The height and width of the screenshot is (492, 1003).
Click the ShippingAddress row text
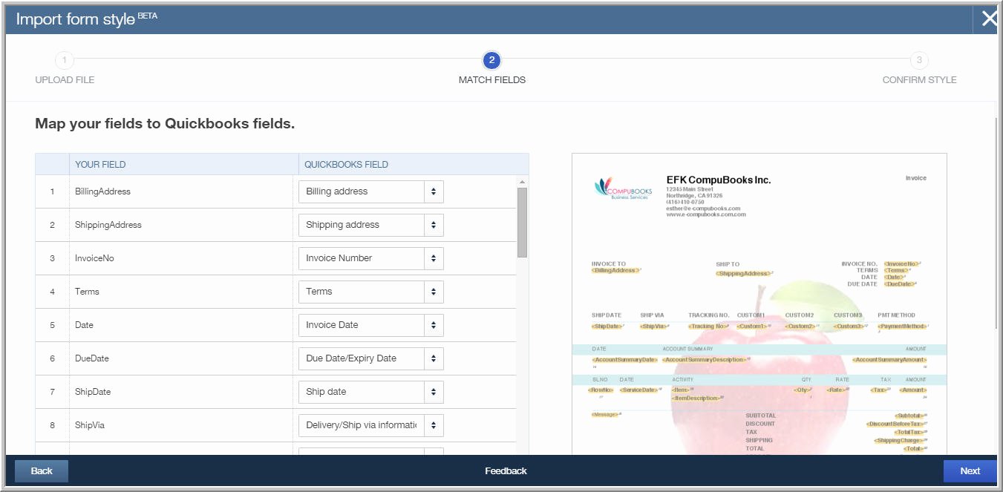pyautogui.click(x=108, y=225)
